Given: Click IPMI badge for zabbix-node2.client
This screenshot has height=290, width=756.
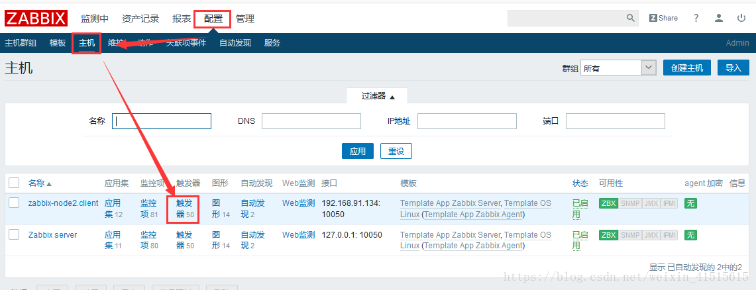Looking at the screenshot, I should [669, 203].
